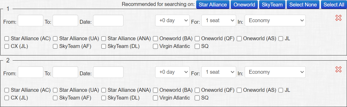Click the Select None button
The width and height of the screenshot is (347, 107).
(303, 5)
